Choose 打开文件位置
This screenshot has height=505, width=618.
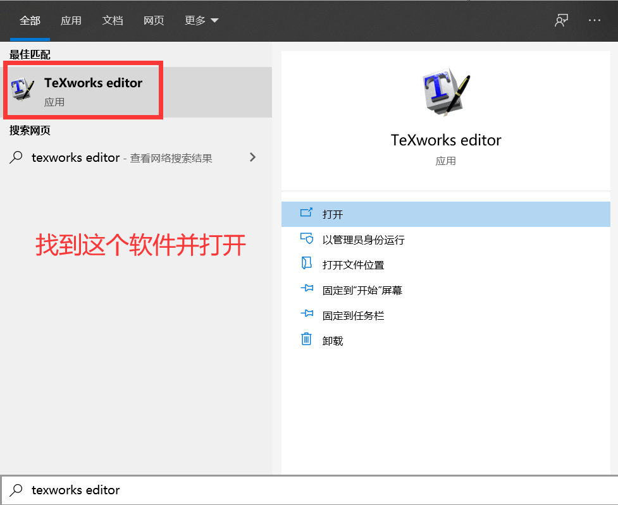446,265
